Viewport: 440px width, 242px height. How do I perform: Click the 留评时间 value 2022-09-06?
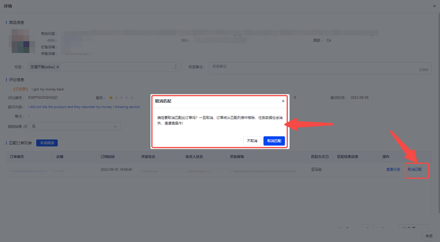(x=360, y=98)
